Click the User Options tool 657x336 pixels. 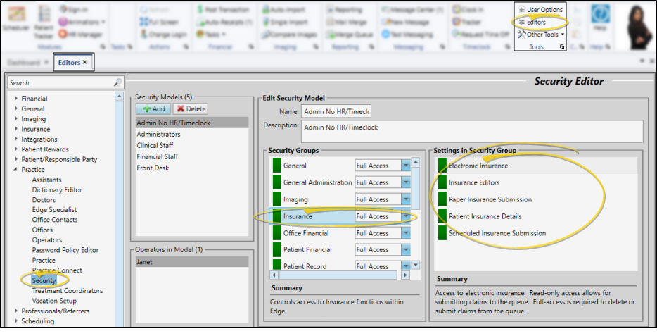[540, 10]
